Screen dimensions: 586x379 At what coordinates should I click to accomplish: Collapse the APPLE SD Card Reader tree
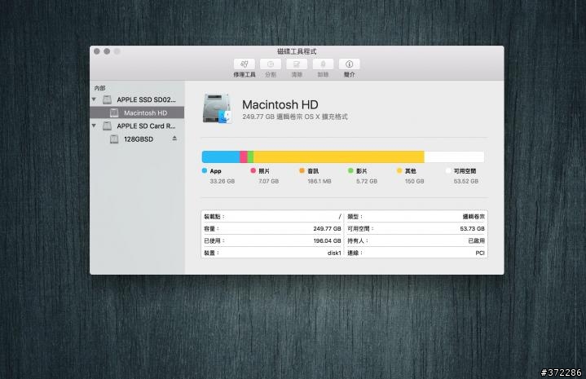point(95,126)
